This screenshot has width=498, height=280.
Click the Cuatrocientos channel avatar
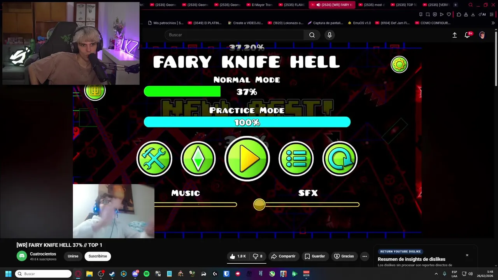click(22, 256)
